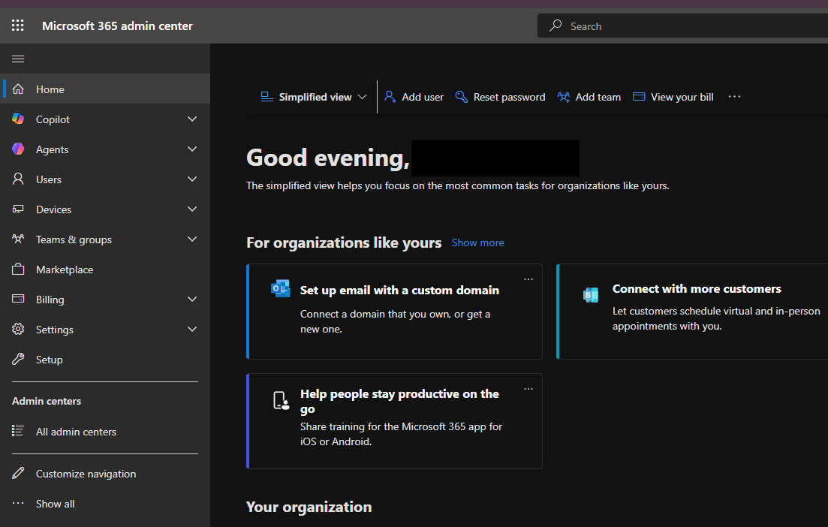The image size is (828, 527).
Task: Open Marketplace in the sidebar
Action: coord(65,270)
